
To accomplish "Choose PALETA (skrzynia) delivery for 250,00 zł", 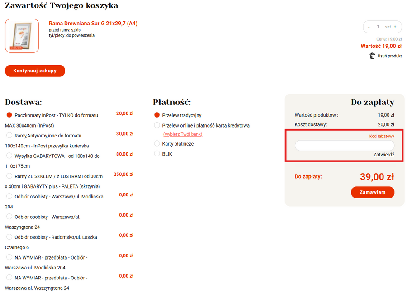I will (x=9, y=176).
